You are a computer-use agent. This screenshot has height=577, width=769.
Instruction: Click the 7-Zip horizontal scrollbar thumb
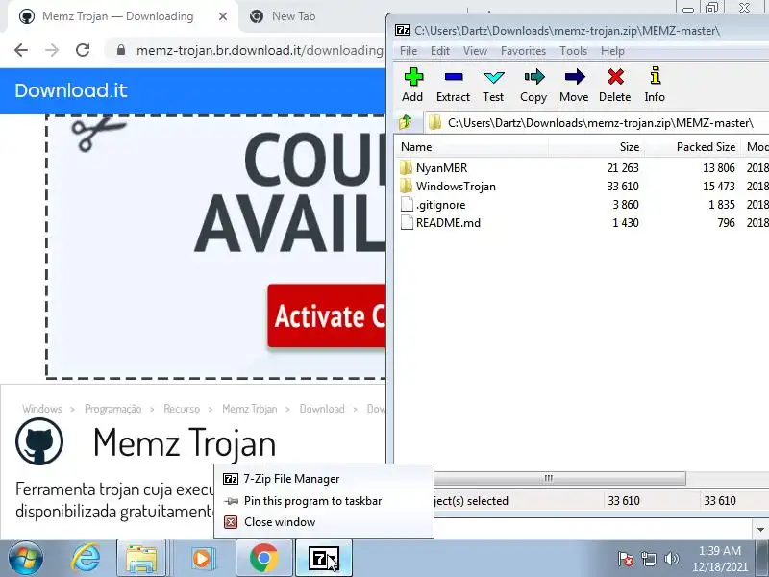click(x=548, y=478)
